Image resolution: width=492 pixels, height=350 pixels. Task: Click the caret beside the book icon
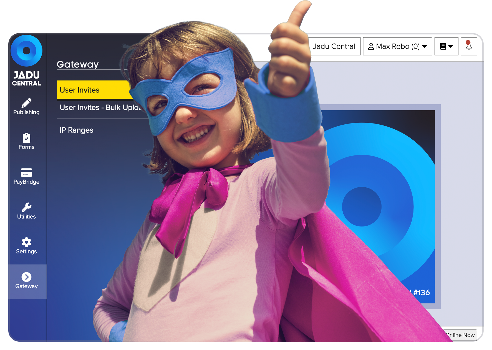pyautogui.click(x=451, y=46)
